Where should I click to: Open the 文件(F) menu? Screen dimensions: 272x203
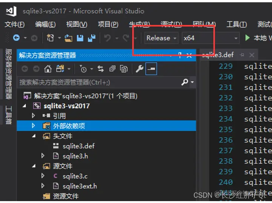point(15,24)
